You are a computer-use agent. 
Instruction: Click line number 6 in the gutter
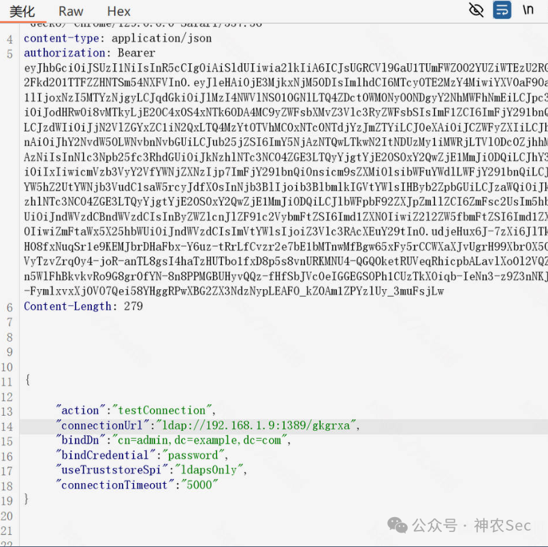(x=10, y=308)
